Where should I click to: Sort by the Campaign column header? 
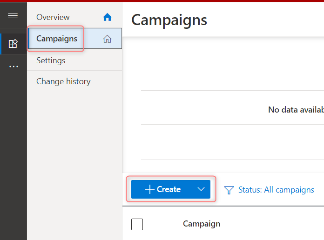point(201,224)
